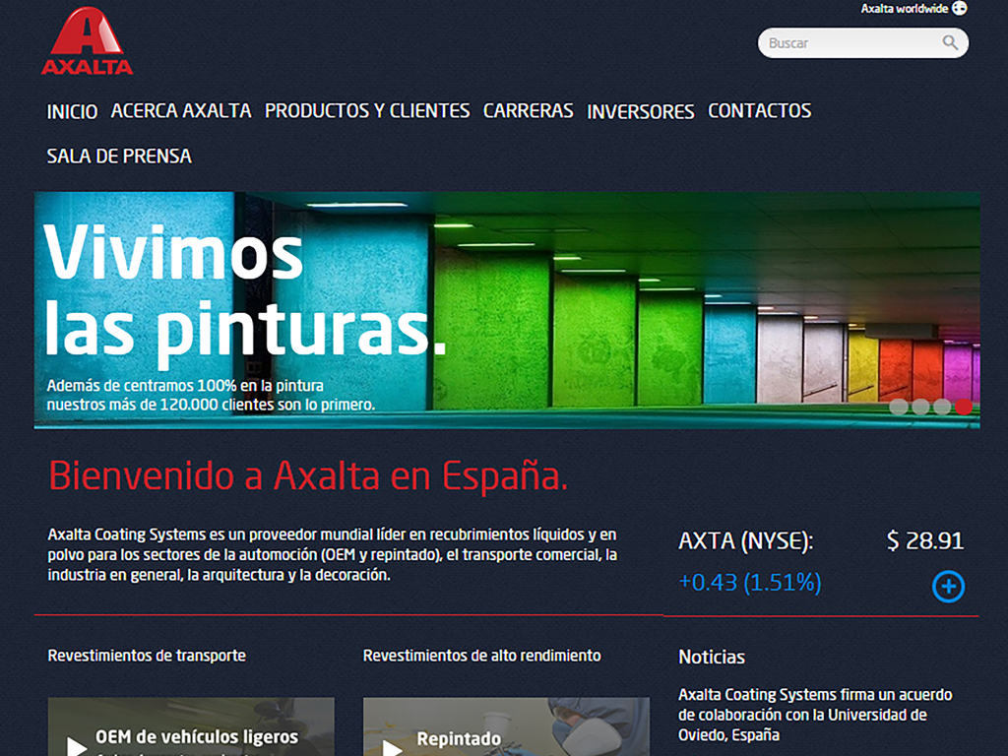1008x756 pixels.
Task: Go to the CARRERAS section
Action: 529,110
